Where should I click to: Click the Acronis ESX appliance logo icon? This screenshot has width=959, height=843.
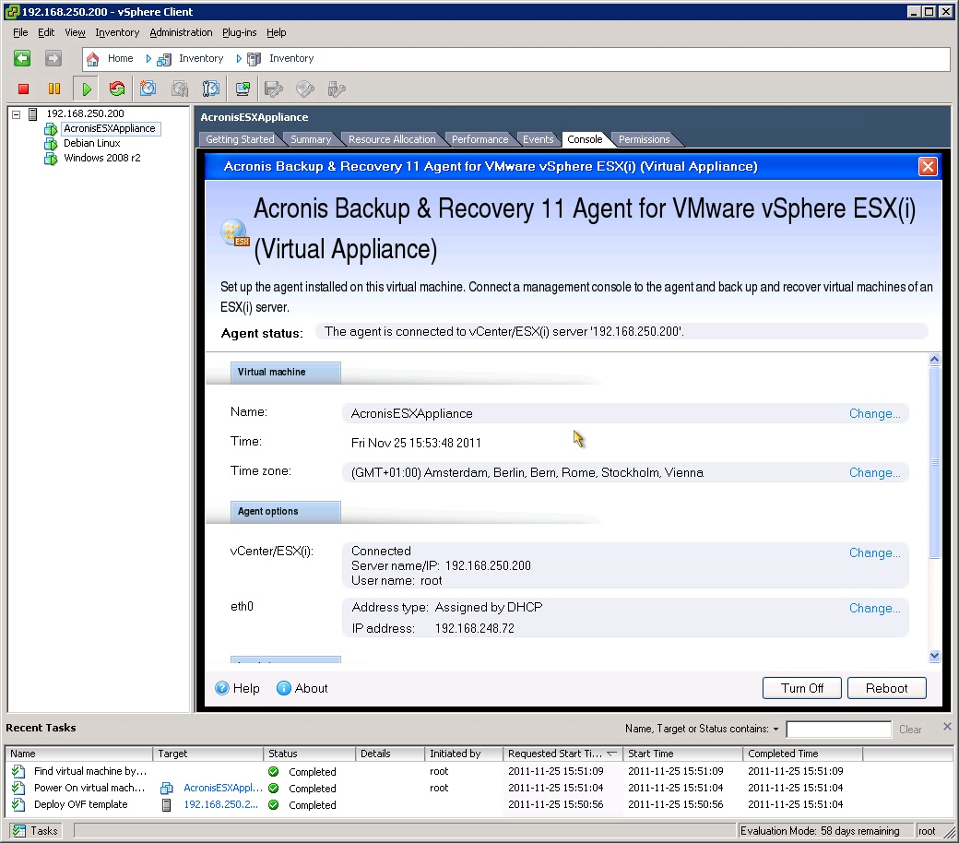point(235,233)
